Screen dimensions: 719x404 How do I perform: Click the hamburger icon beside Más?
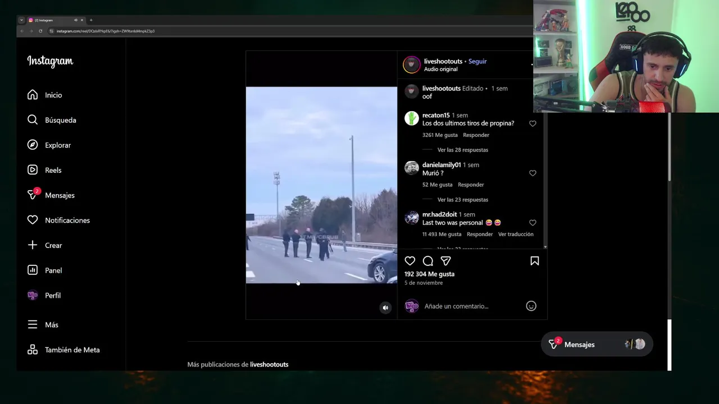click(x=33, y=325)
